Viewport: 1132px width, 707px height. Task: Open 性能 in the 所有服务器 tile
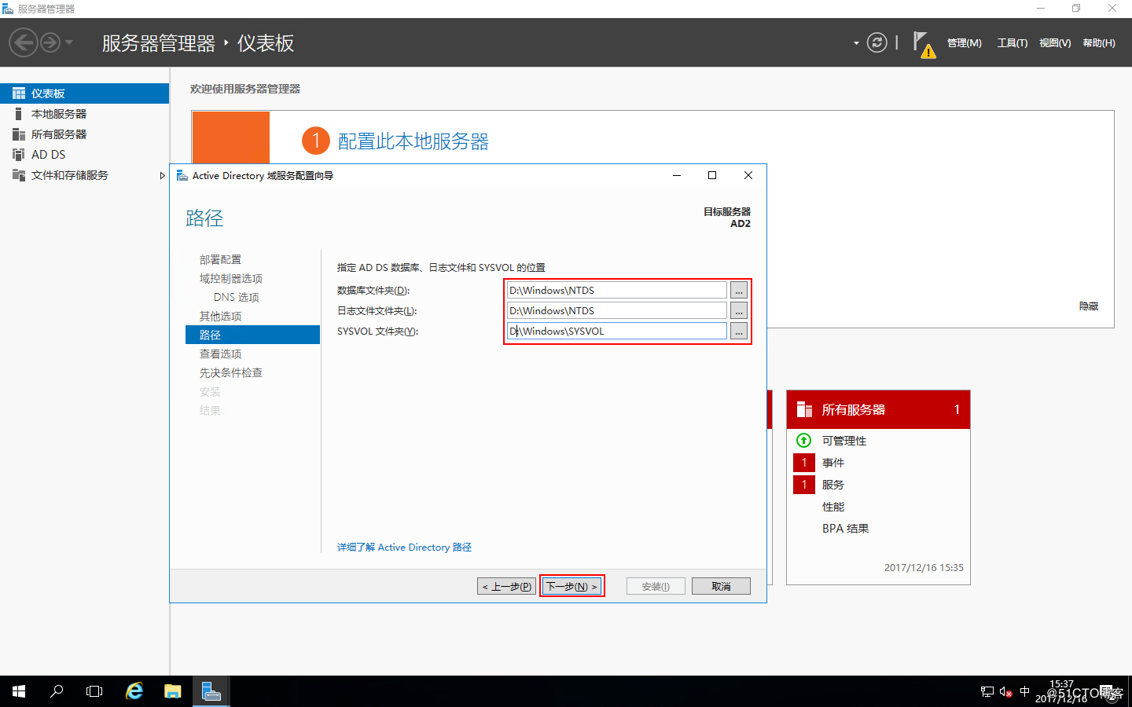point(833,507)
